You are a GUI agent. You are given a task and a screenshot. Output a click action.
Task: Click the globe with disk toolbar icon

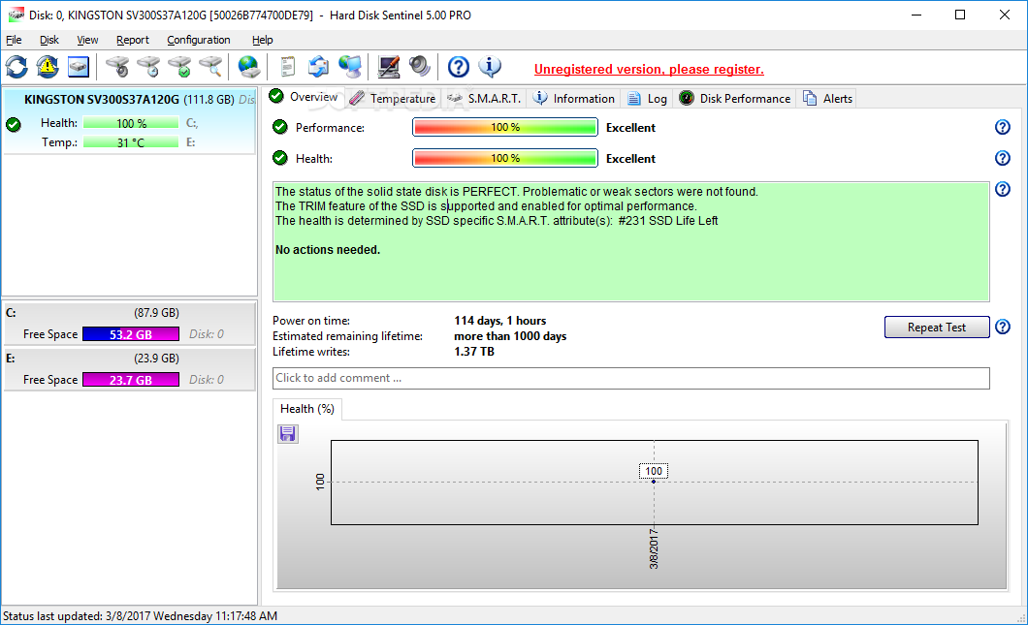point(249,67)
